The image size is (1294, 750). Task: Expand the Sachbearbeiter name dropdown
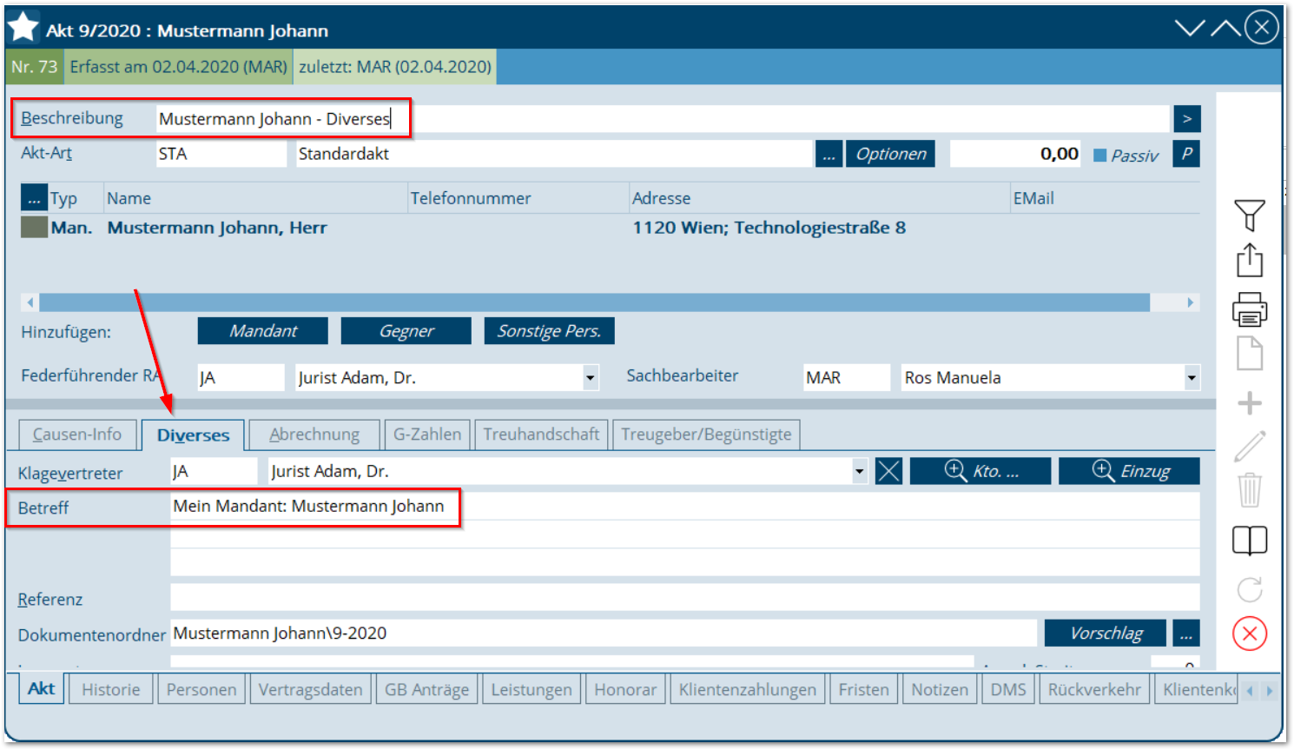1192,378
